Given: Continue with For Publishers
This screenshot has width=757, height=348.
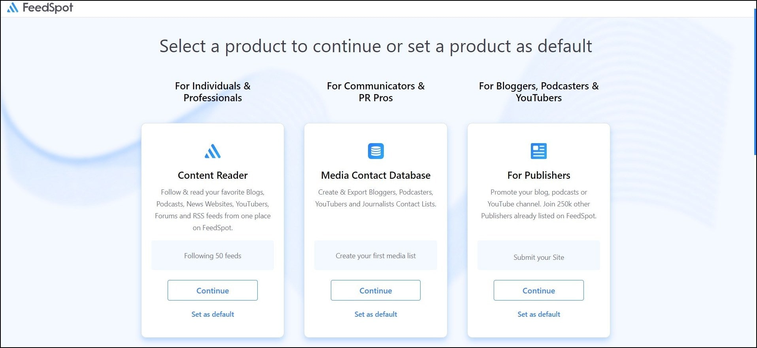Looking at the screenshot, I should (x=538, y=290).
